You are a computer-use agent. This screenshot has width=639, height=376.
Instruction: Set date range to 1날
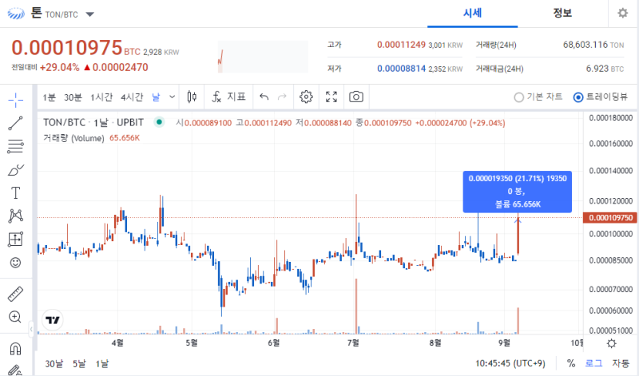pos(102,363)
